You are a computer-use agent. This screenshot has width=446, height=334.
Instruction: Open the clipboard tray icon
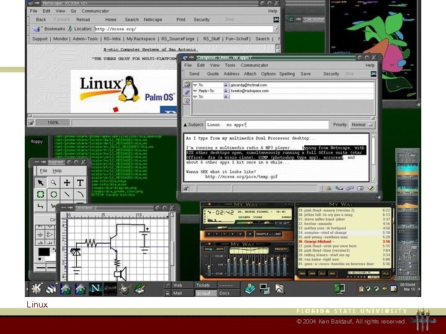[361, 289]
